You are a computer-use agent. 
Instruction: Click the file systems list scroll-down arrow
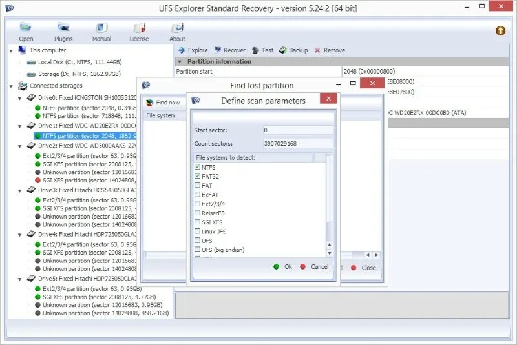(x=329, y=253)
